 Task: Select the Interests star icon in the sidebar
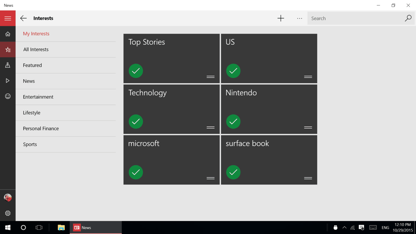(8, 49)
